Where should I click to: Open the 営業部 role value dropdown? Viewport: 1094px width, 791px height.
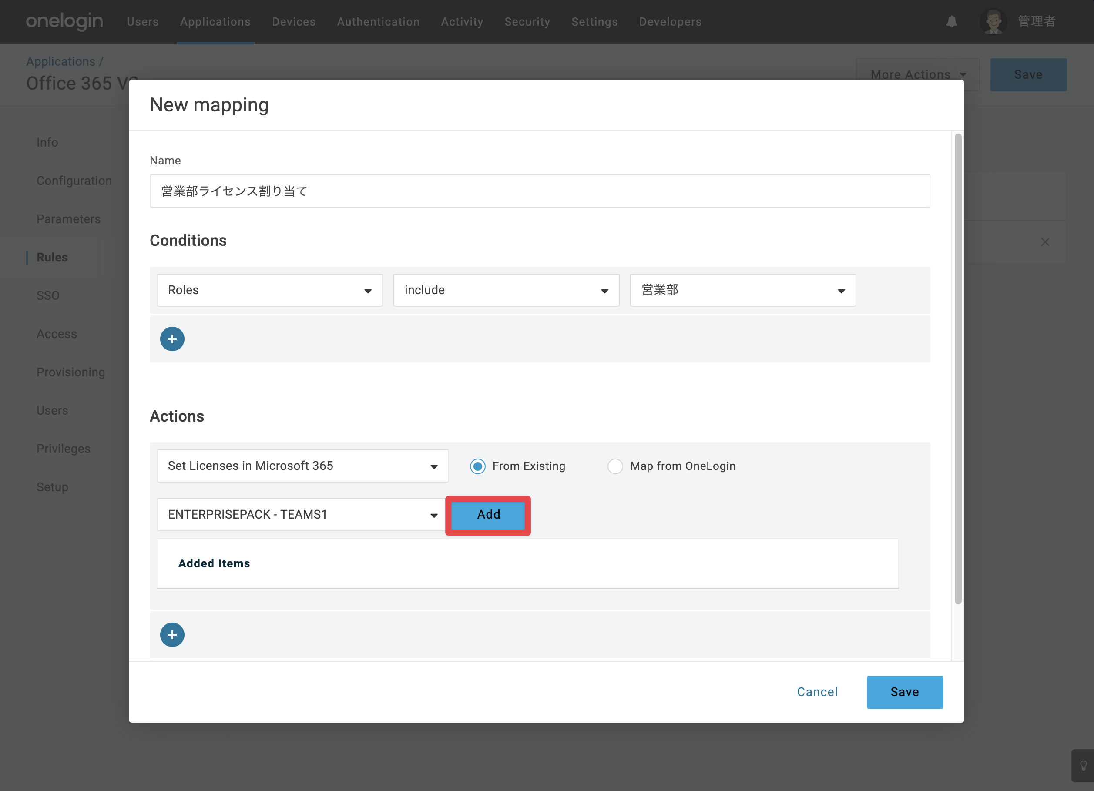(x=743, y=290)
